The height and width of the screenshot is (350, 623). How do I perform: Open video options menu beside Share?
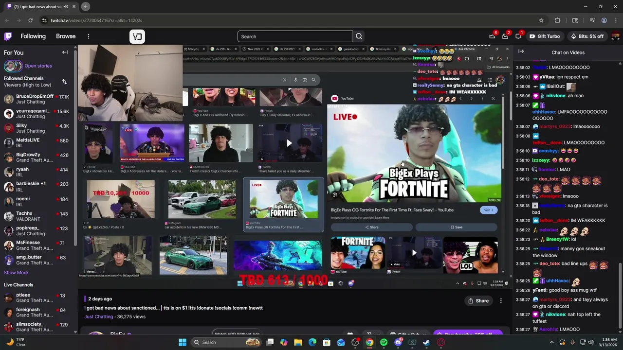[501, 301]
